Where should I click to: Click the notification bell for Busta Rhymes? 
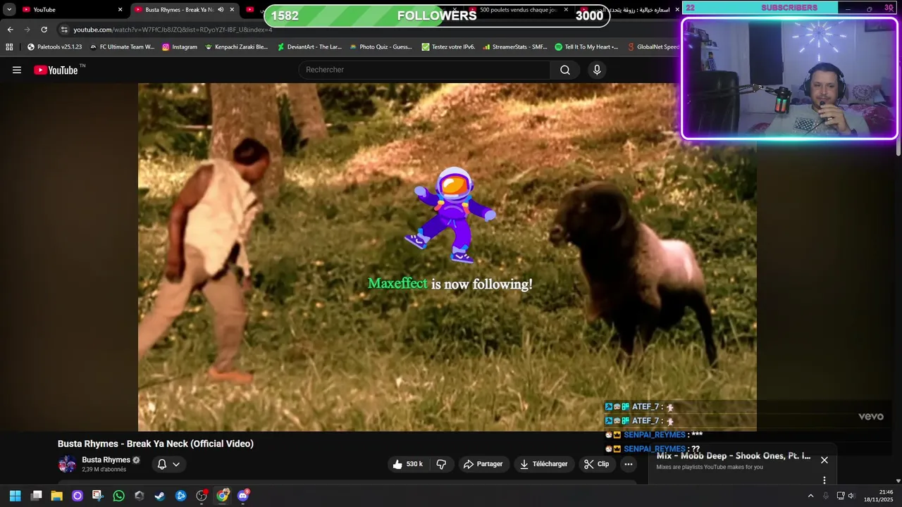click(x=161, y=464)
